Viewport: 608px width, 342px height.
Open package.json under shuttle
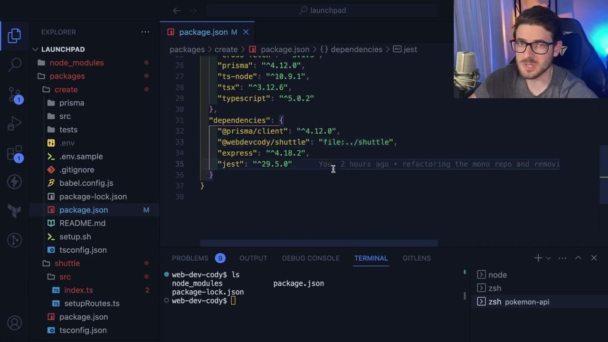pyautogui.click(x=94, y=317)
